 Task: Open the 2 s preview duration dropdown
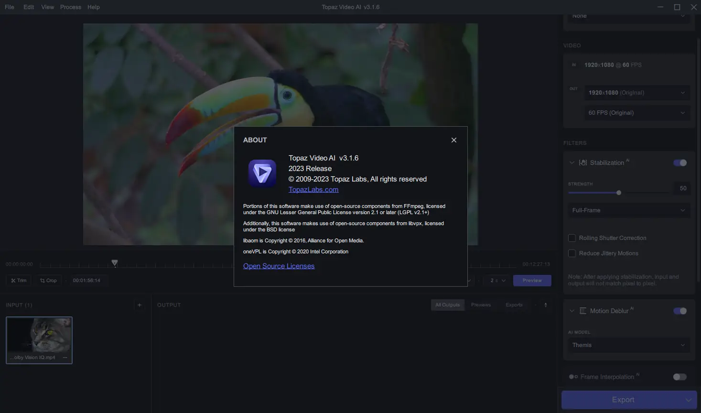(x=498, y=281)
